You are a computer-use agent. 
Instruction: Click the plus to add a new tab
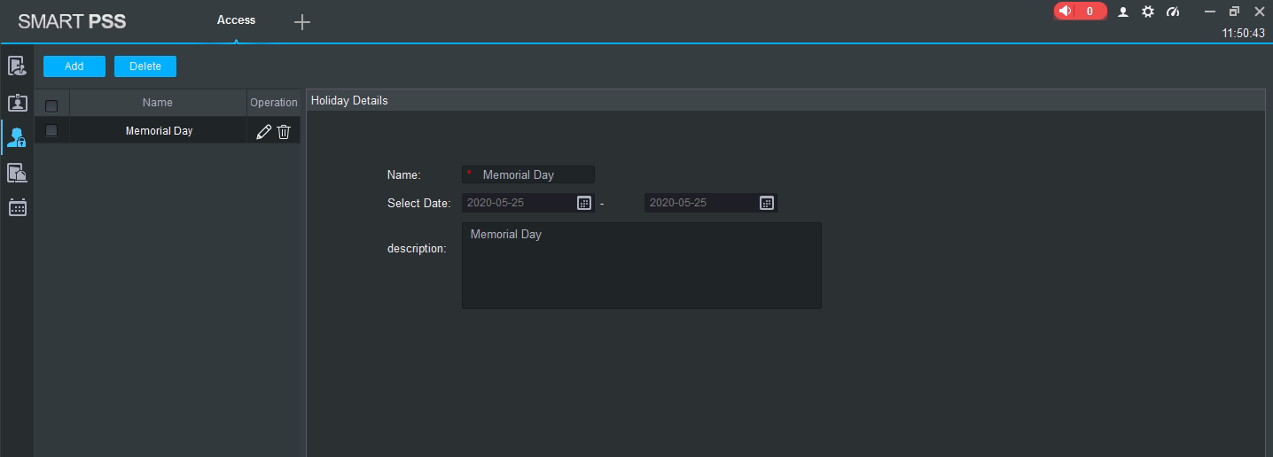302,22
